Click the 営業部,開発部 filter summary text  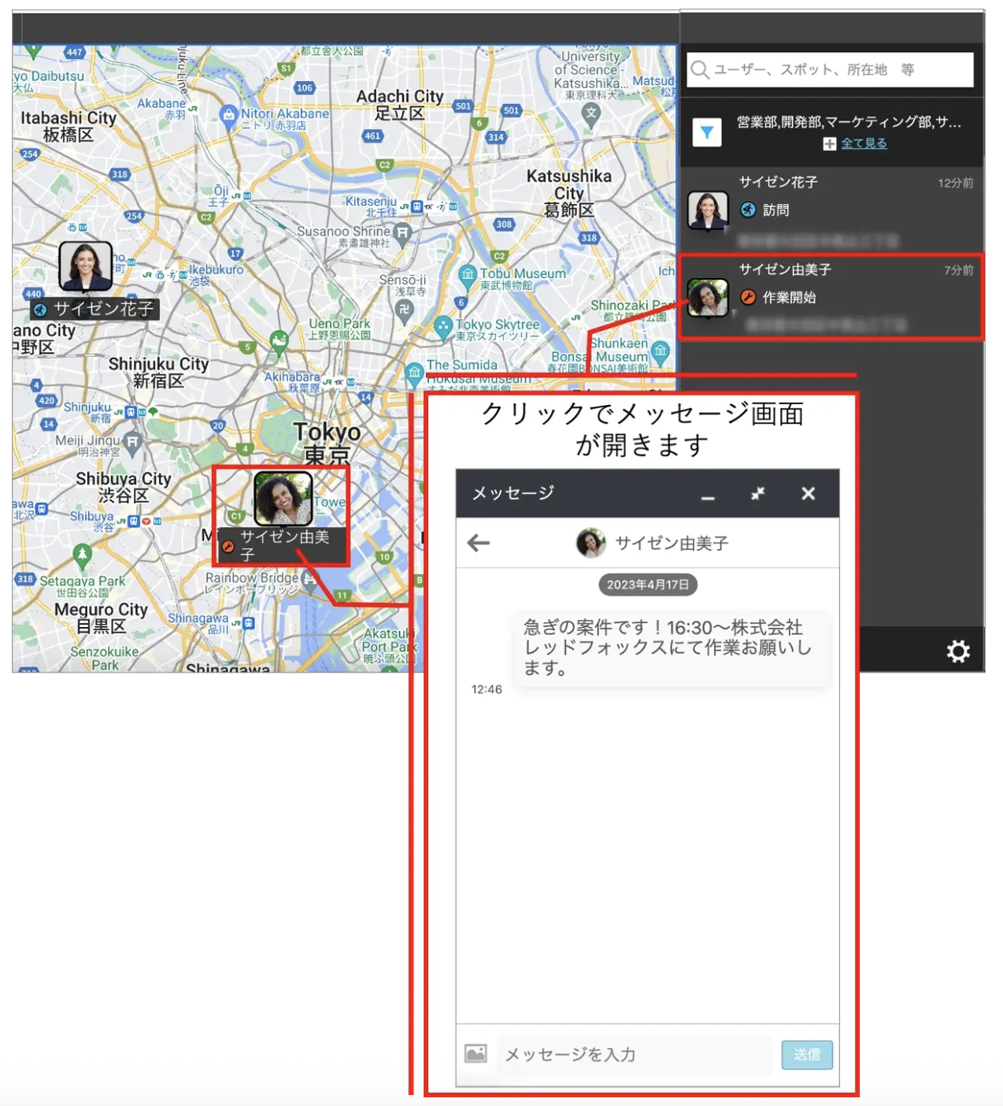849,122
